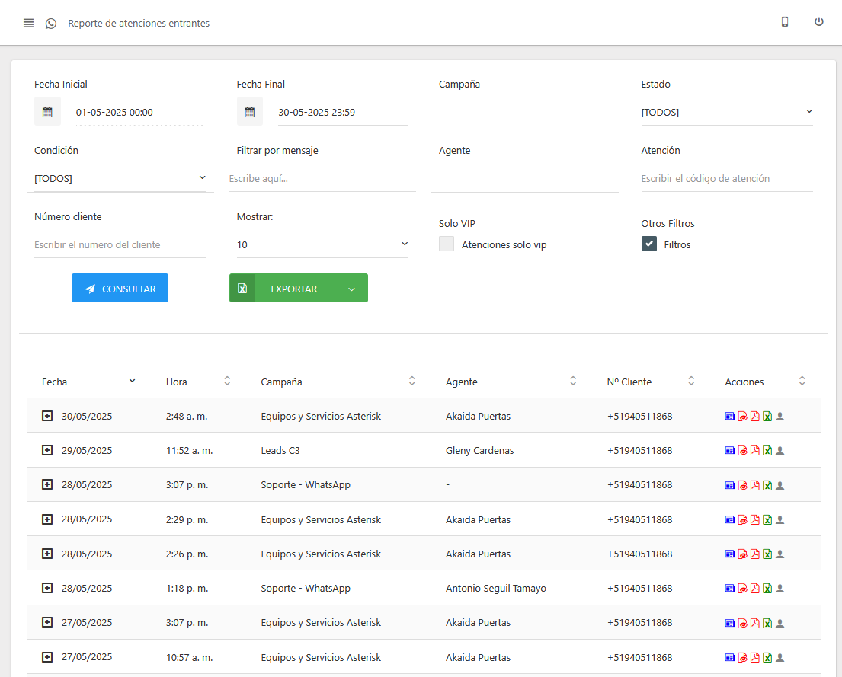Export Excel for the Leads C3 row
The image size is (842, 677).
[x=767, y=450]
